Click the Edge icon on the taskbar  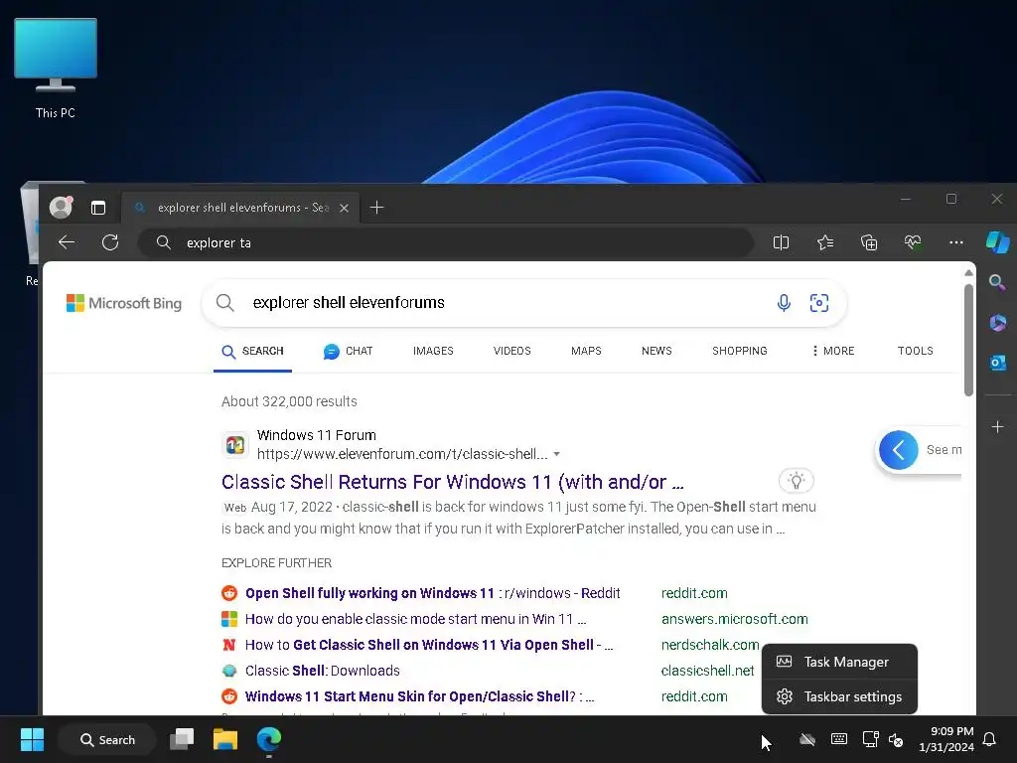pos(268,739)
